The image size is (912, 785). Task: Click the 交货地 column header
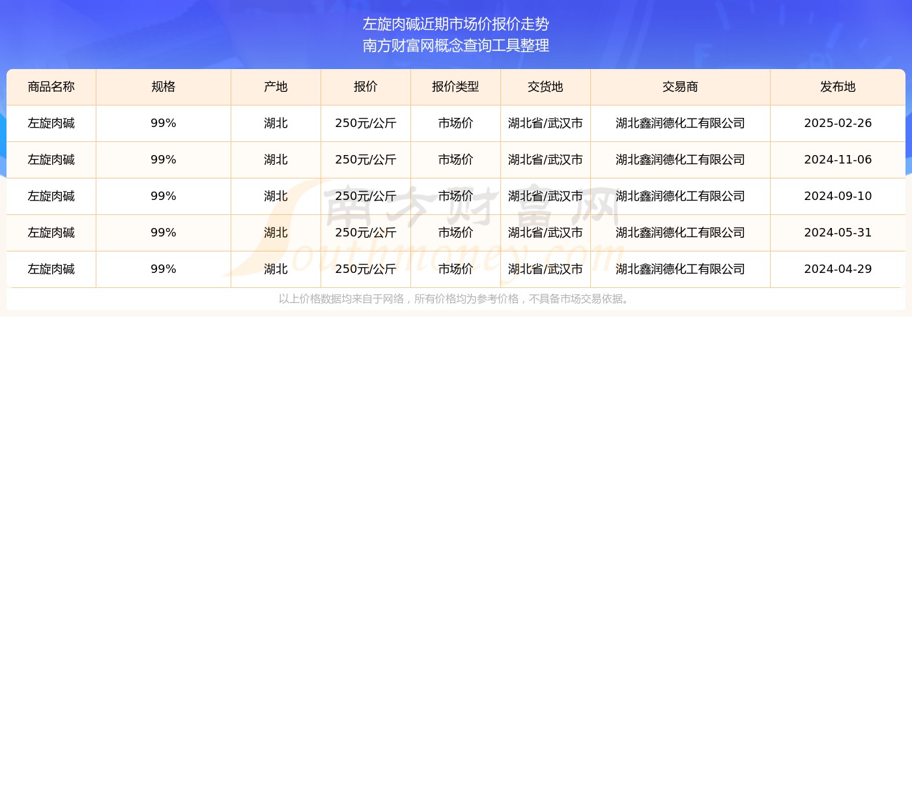pos(546,87)
